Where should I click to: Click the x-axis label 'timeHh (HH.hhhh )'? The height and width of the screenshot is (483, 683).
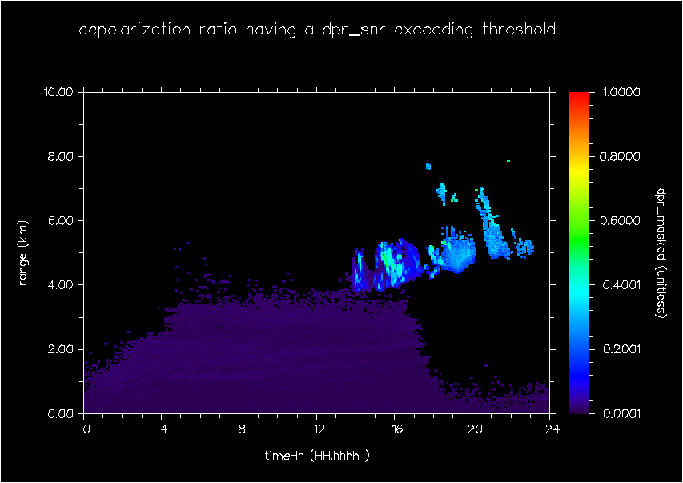(x=317, y=456)
